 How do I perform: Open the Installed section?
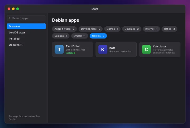point(26,39)
